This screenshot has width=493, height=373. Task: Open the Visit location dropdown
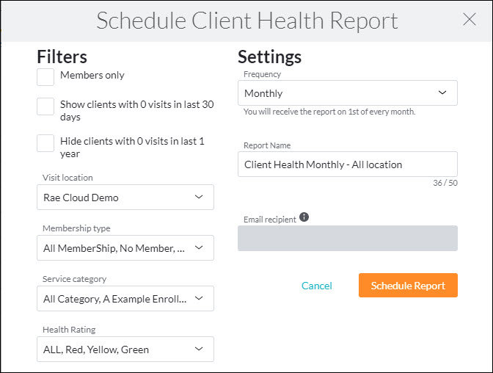(x=125, y=197)
